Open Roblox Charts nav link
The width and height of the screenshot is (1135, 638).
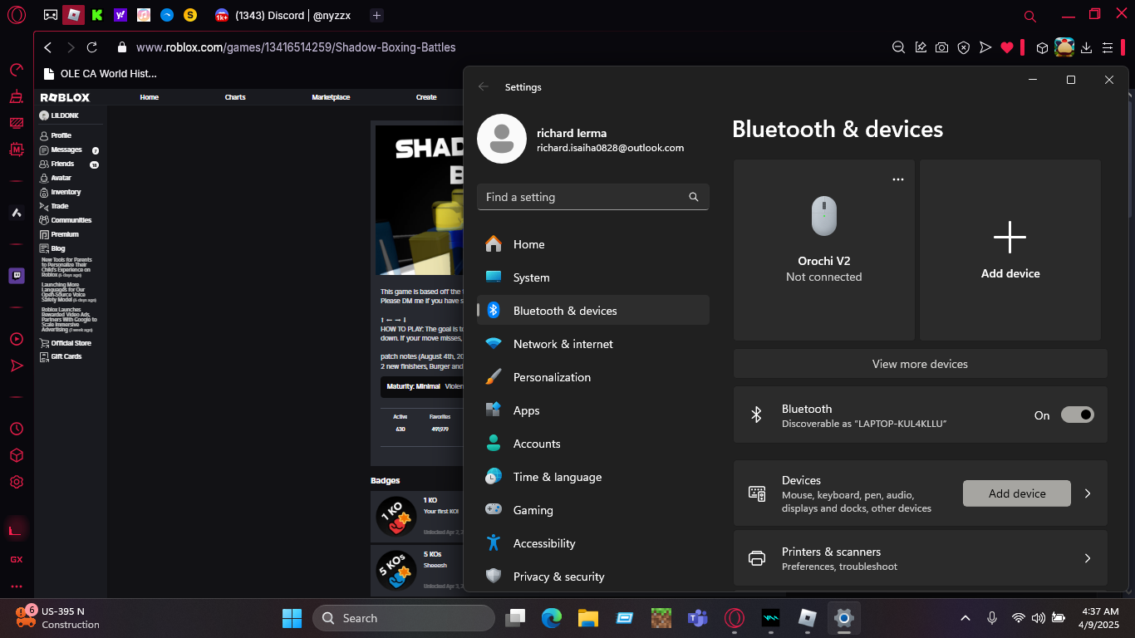(235, 97)
